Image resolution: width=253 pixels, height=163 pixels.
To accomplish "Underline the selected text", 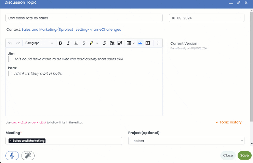I will click(x=76, y=43).
